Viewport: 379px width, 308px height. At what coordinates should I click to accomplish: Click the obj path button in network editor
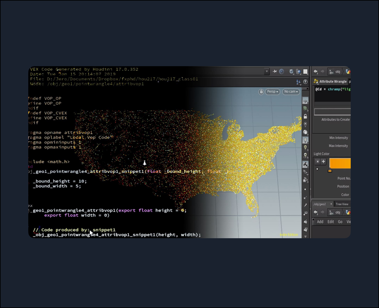(x=335, y=212)
